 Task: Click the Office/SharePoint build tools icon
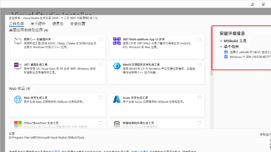(18, 125)
